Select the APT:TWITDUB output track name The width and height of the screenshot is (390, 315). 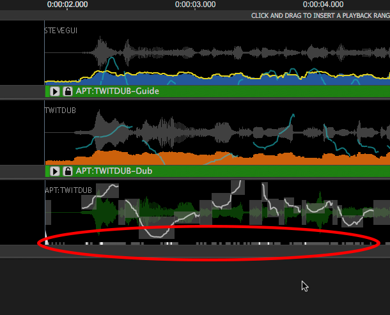tap(68, 190)
